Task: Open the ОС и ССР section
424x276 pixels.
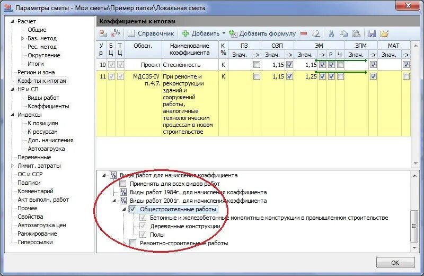Action: pyautogui.click(x=30, y=174)
